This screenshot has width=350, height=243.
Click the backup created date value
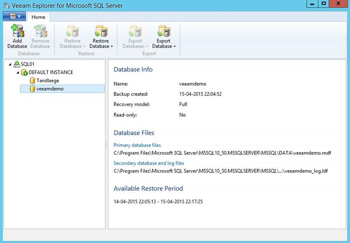(200, 94)
